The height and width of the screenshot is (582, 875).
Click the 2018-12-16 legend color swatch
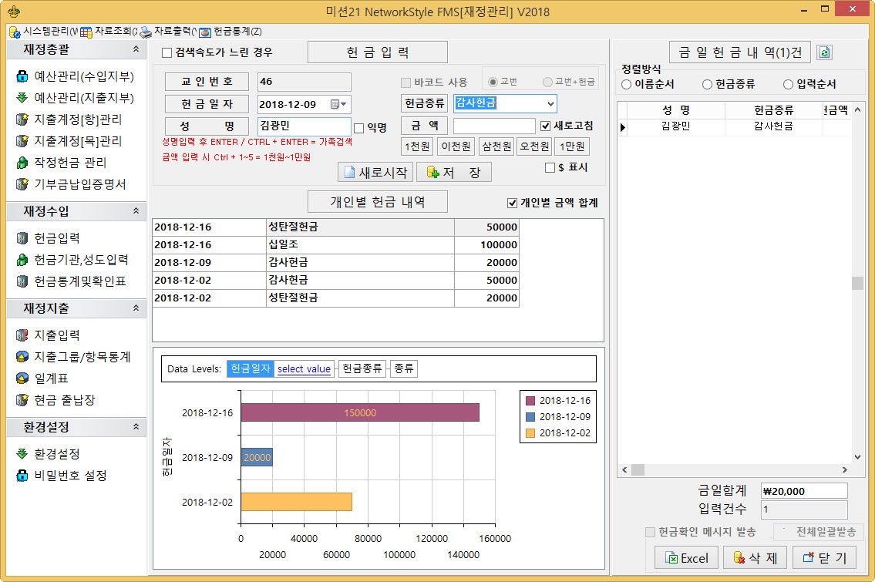click(x=530, y=401)
